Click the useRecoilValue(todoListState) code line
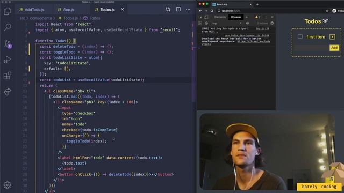This screenshot has width=344, height=193. [x=92, y=80]
